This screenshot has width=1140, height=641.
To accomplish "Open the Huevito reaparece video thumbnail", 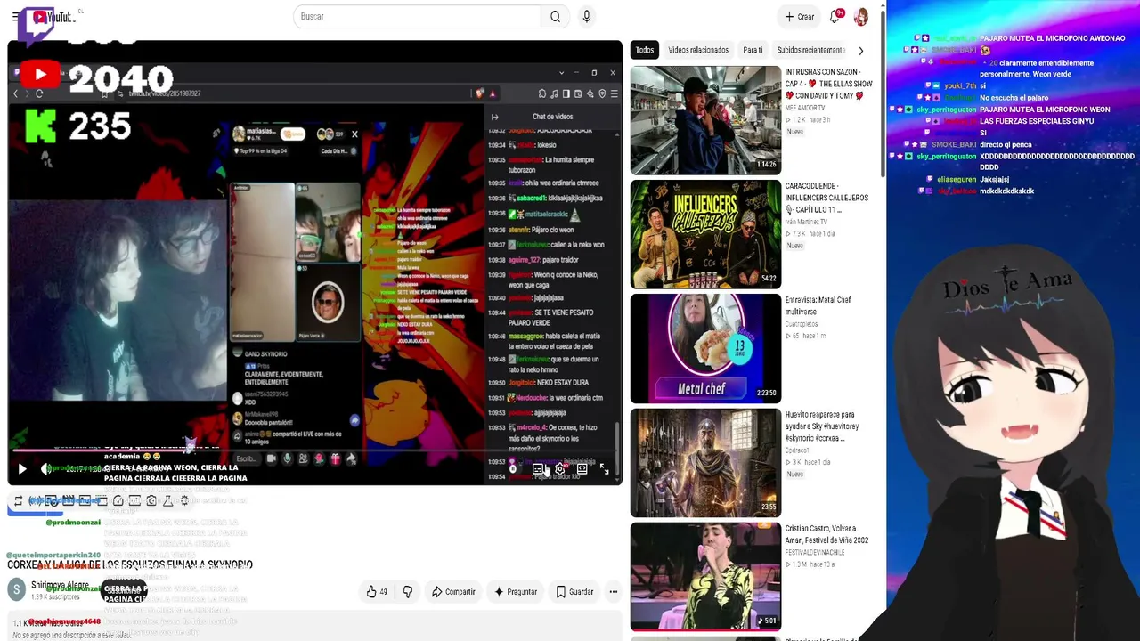I will pyautogui.click(x=705, y=462).
